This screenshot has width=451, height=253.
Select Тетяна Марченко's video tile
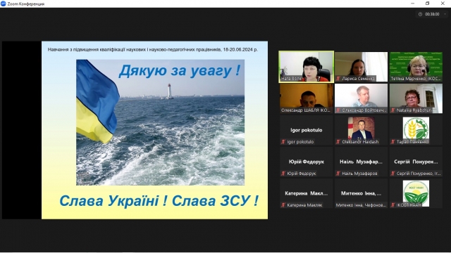tap(416, 67)
